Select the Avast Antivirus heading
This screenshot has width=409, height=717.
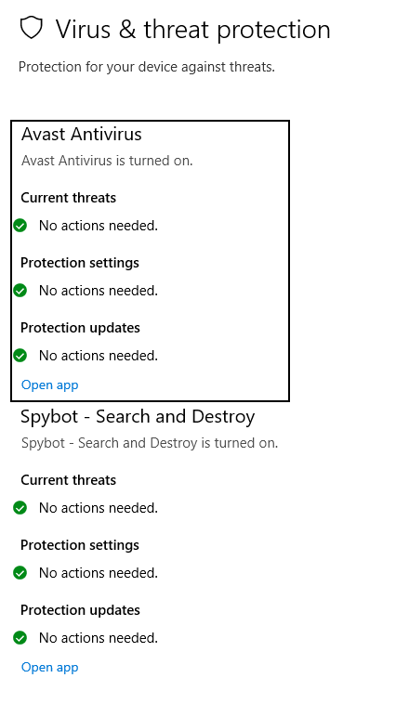[x=82, y=134]
